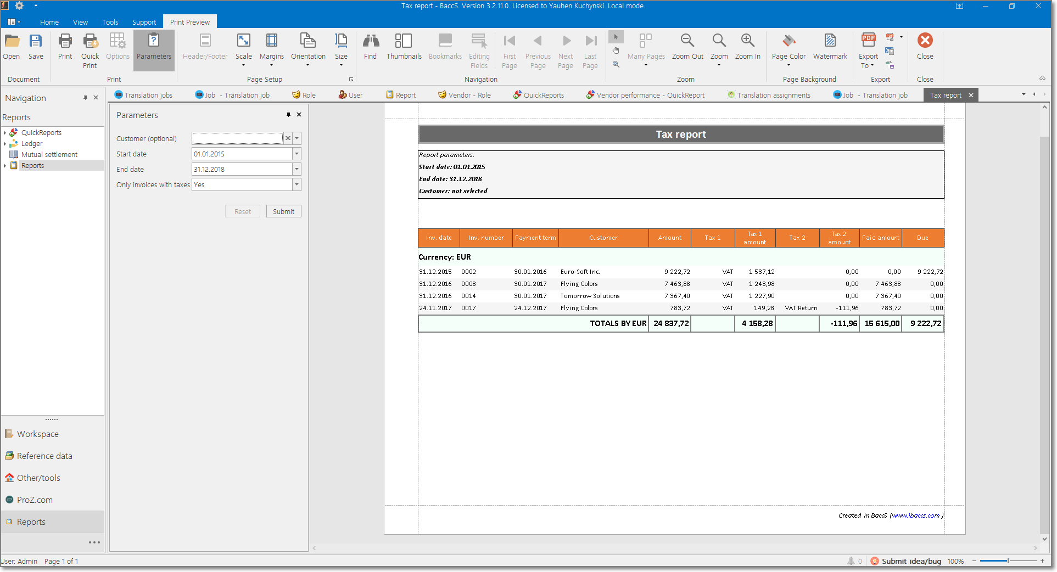This screenshot has height=572, width=1057.
Task: Open Only invoices with taxes dropdown
Action: [x=297, y=184]
